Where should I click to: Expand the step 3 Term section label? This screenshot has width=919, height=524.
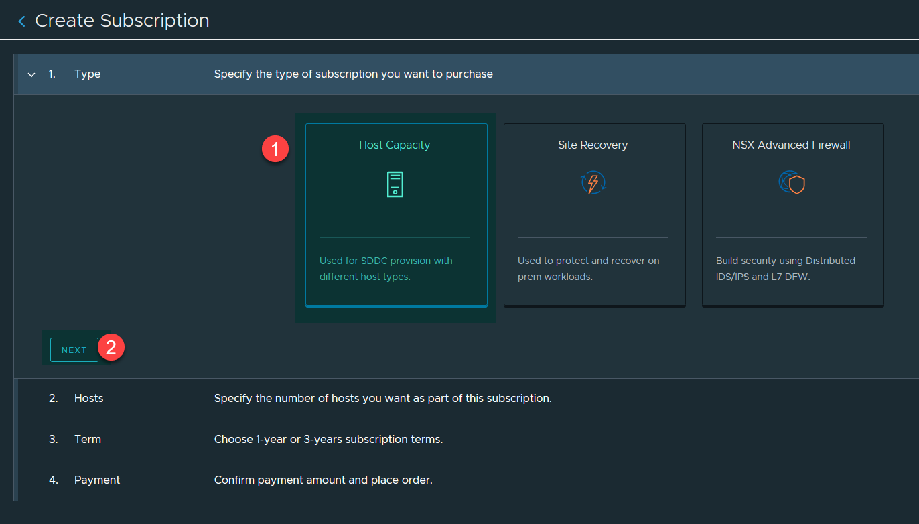(88, 440)
